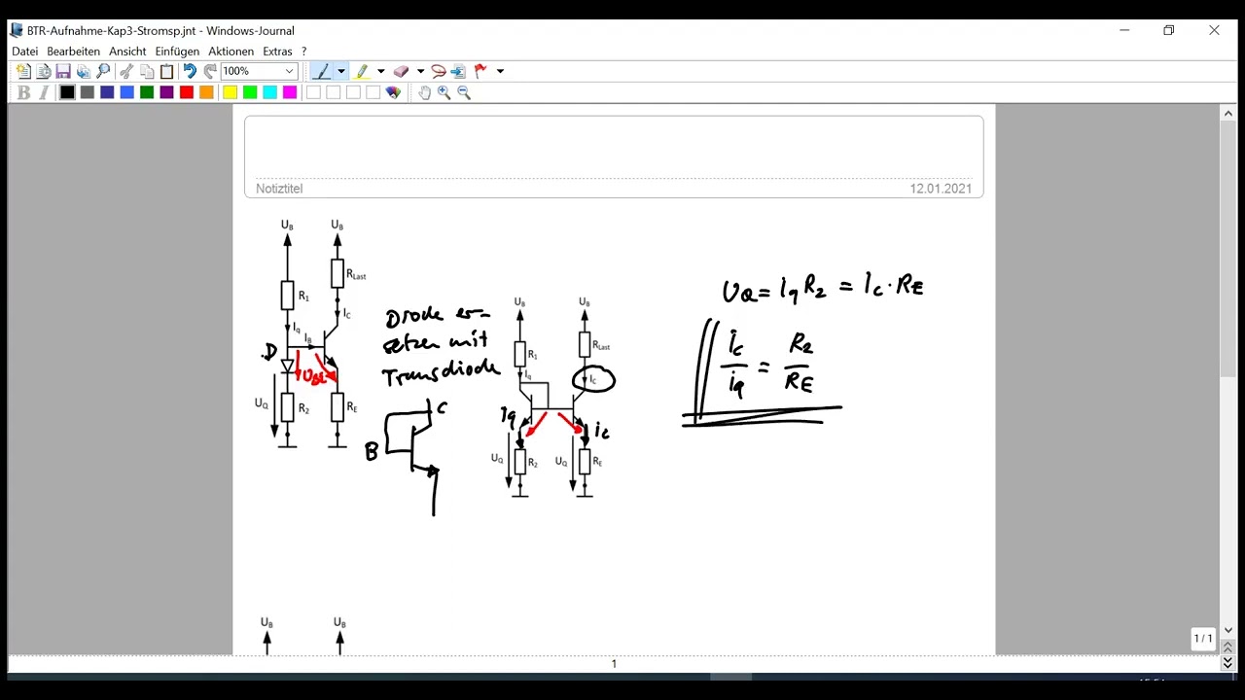Pick the green ink color swatch
Image resolution: width=1245 pixels, height=700 pixels.
point(146,92)
